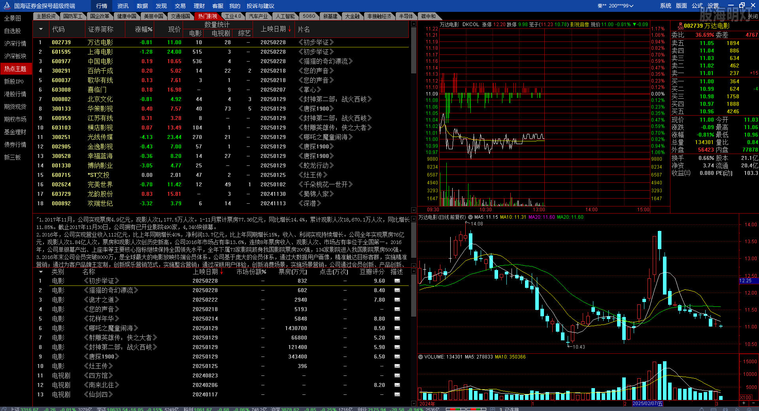Open description envelope for 《哪吒之魔童闹海》 row

pos(397,328)
